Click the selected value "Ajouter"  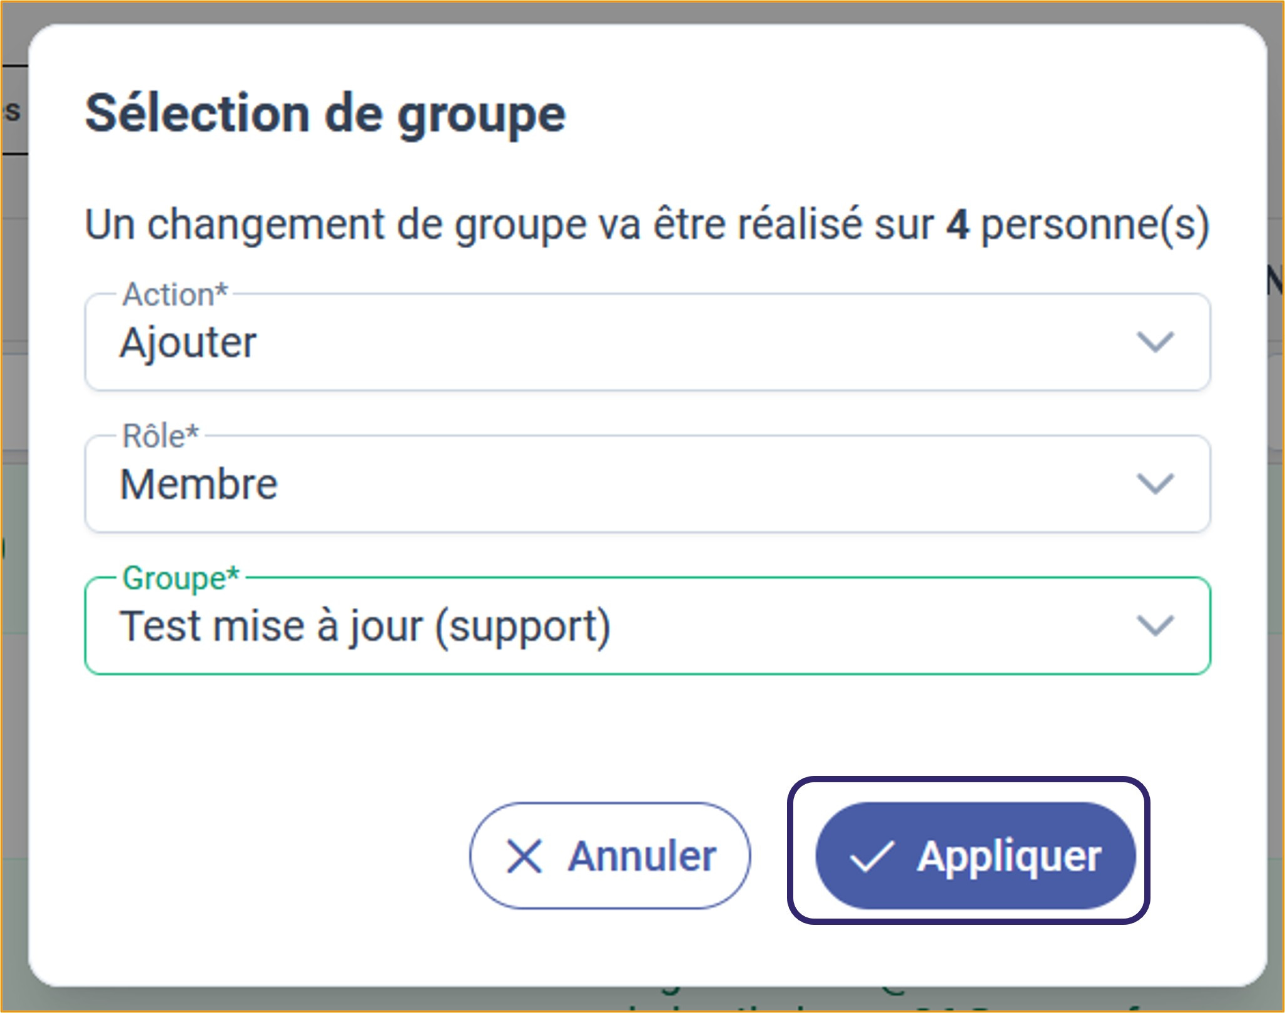[188, 343]
